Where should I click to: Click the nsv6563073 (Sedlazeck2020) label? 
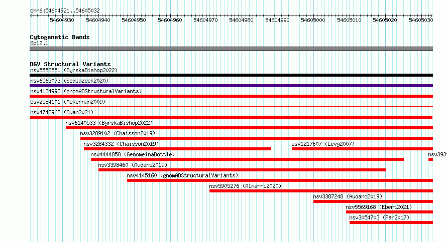pyautogui.click(x=69, y=81)
